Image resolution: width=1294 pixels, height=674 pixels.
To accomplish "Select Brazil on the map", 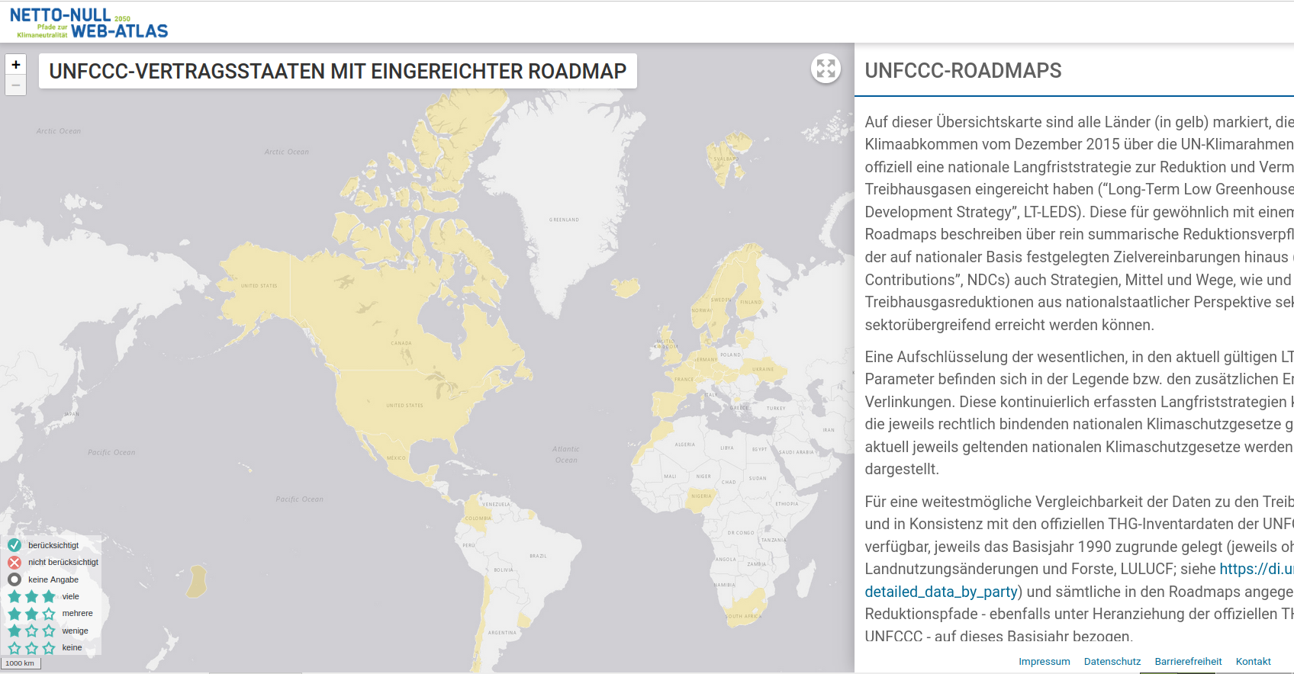I will click(x=534, y=564).
